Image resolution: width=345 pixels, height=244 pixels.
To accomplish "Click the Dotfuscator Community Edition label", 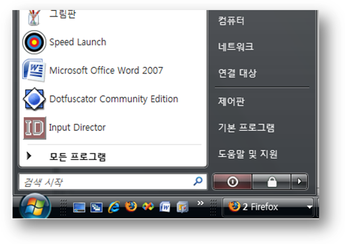I will (114, 99).
